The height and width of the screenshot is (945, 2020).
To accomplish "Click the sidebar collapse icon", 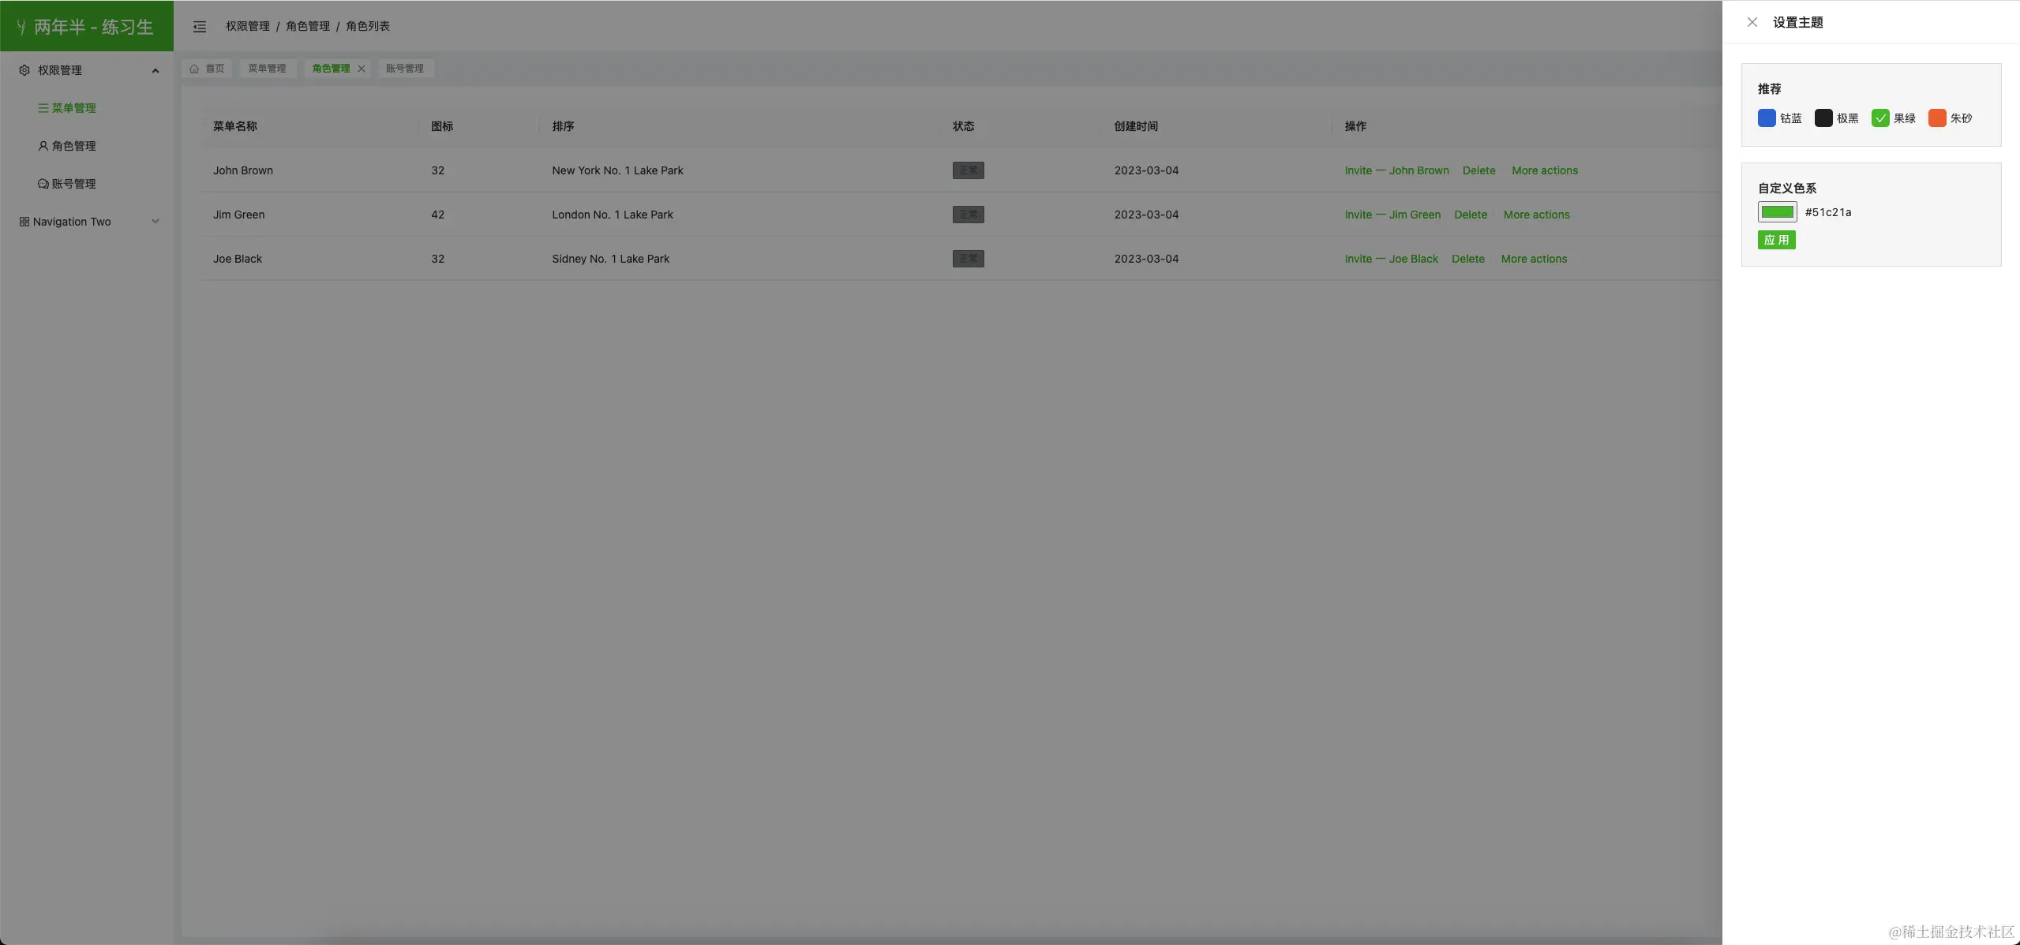I will (200, 27).
